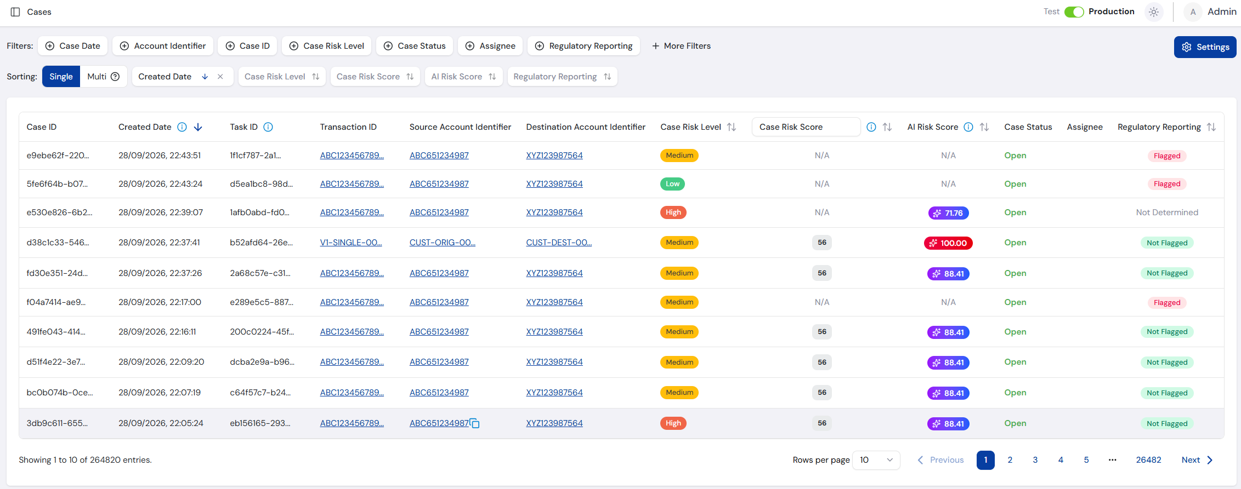Show Task ID column info icon

coord(268,127)
